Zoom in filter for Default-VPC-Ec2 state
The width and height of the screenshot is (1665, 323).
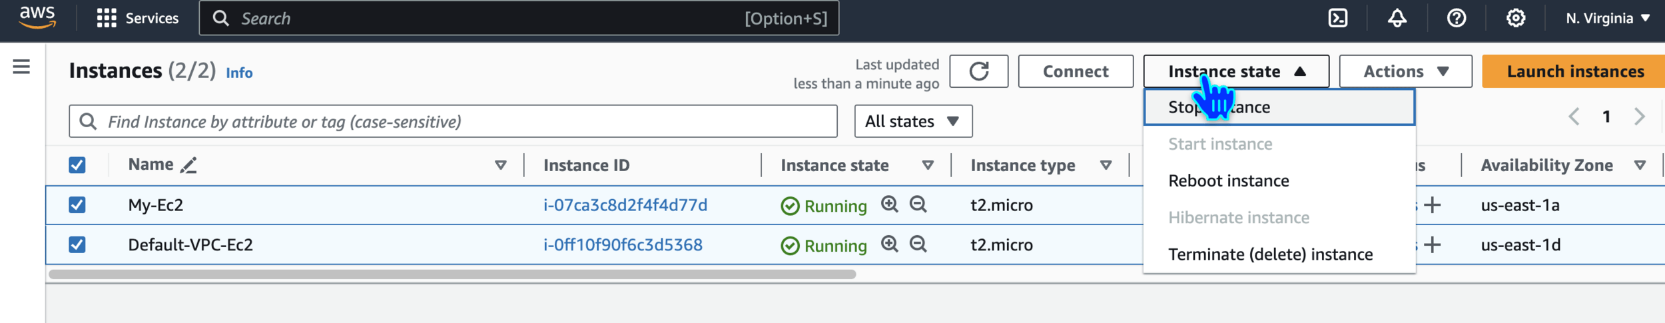pyautogui.click(x=889, y=244)
